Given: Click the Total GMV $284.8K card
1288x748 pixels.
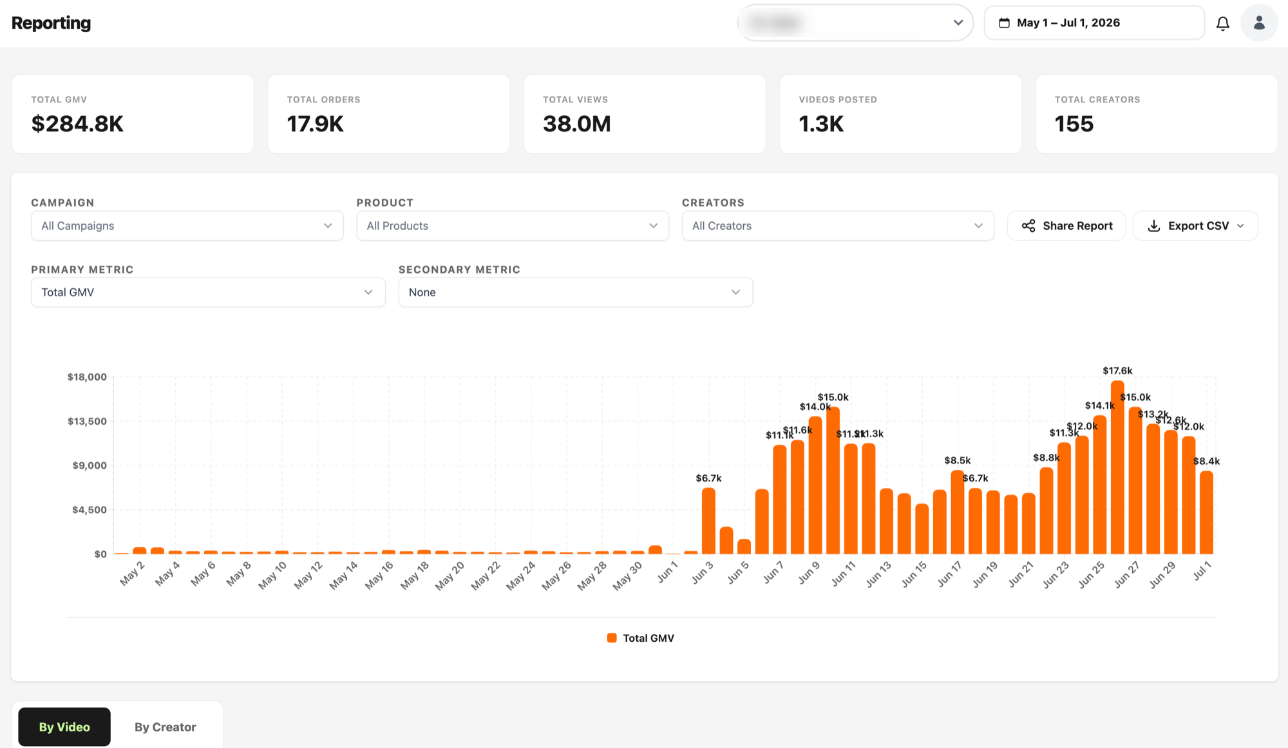Looking at the screenshot, I should [133, 114].
